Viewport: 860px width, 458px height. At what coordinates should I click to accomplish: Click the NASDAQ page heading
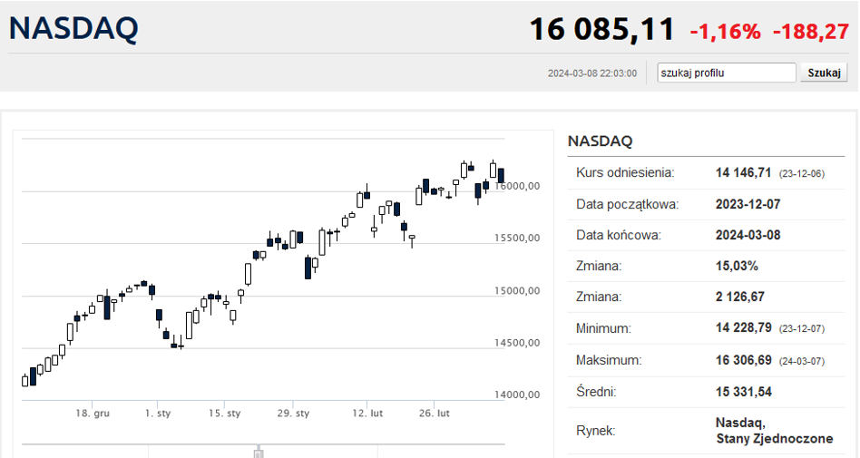[73, 28]
